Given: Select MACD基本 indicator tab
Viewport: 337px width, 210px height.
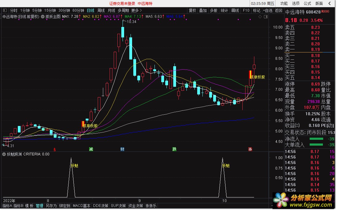Looking at the screenshot, I should tap(81, 206).
